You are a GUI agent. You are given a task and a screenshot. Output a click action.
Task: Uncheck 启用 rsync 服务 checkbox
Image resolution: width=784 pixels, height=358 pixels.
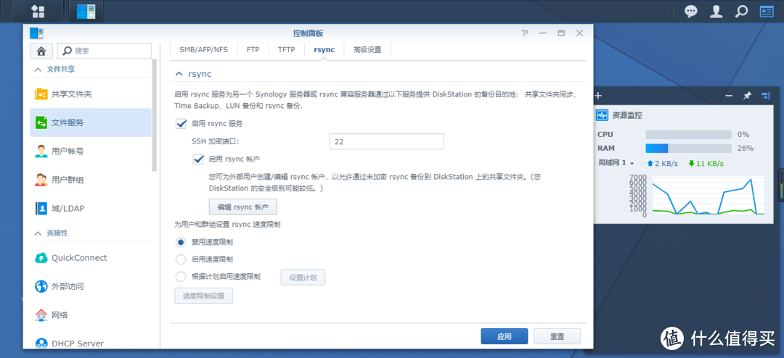181,123
